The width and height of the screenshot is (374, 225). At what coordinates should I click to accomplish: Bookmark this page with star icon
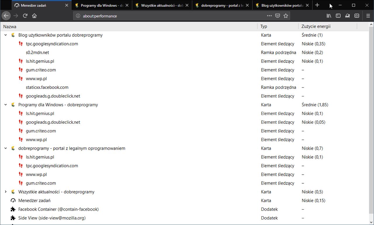286,16
